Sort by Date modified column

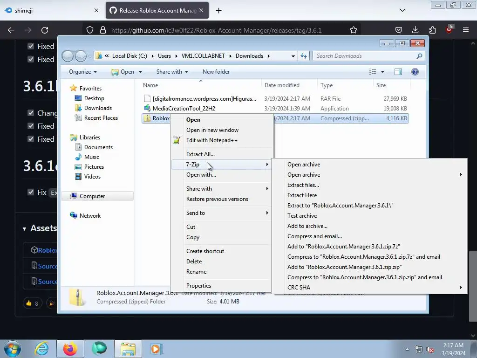282,85
